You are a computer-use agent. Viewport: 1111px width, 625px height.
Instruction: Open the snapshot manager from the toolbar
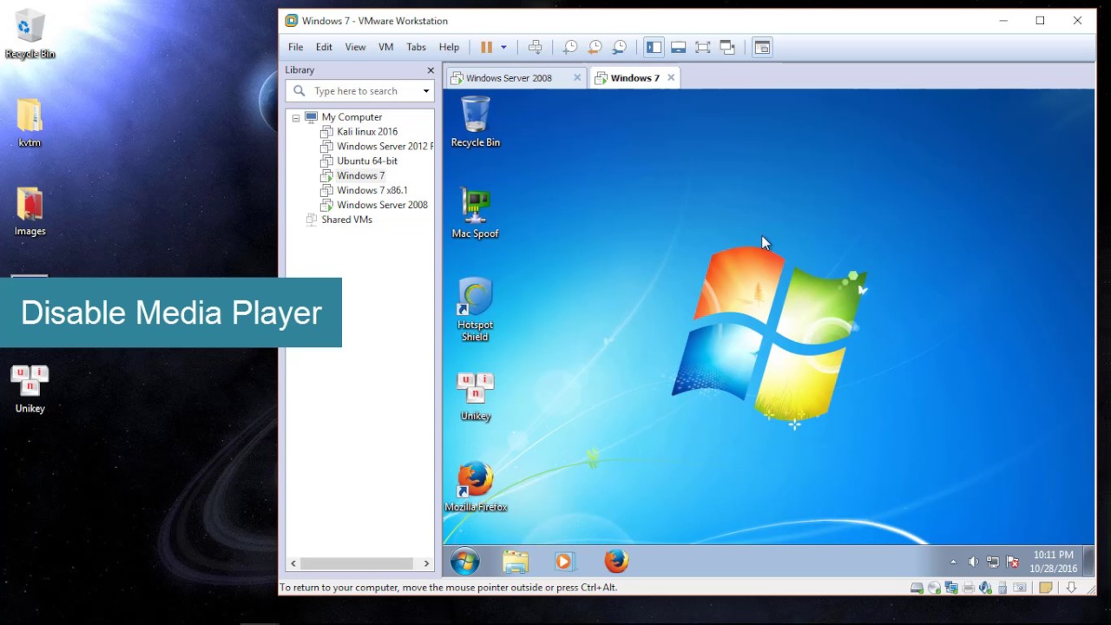pyautogui.click(x=620, y=47)
